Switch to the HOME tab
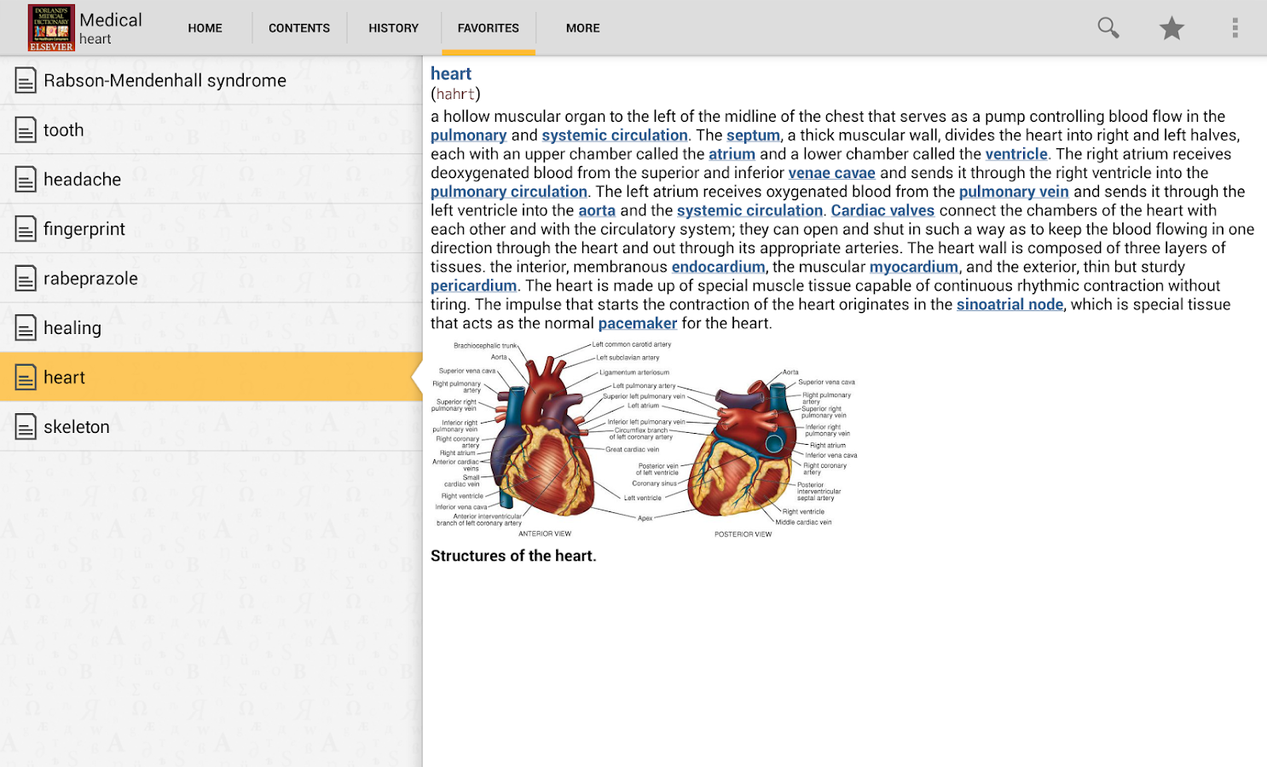Viewport: 1267px width, 767px height. tap(205, 27)
